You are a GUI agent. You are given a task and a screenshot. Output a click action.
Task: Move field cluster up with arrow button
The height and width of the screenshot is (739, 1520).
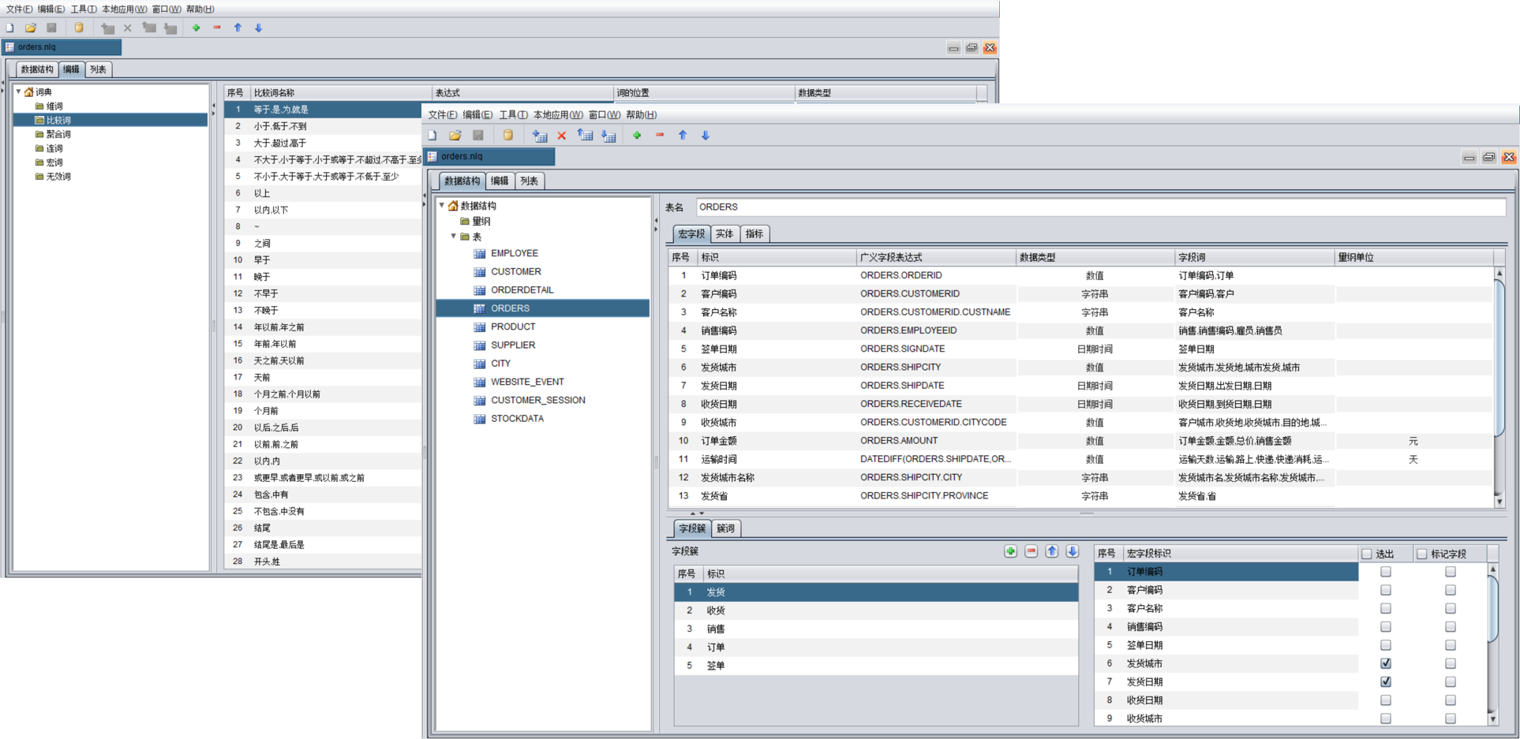point(1052,551)
